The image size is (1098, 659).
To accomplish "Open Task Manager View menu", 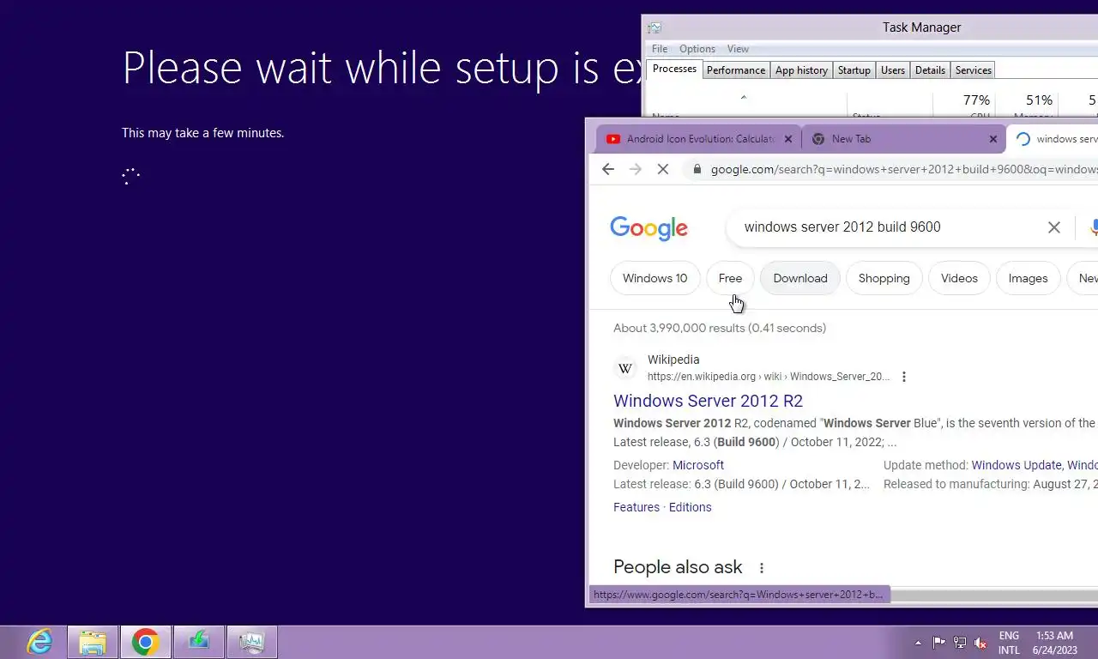I will pos(738,49).
